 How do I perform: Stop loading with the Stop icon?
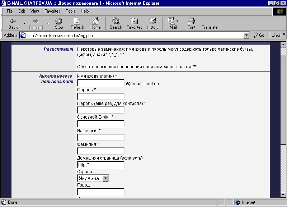click(x=58, y=21)
